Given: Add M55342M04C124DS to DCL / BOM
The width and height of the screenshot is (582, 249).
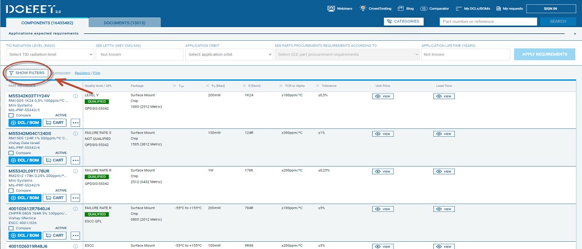Looking at the screenshot, I should (x=25, y=160).
